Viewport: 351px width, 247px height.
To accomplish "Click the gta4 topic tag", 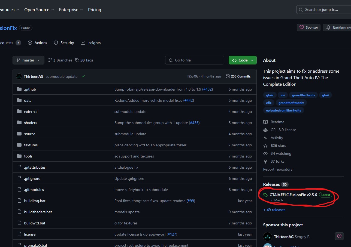I will click(x=325, y=95).
